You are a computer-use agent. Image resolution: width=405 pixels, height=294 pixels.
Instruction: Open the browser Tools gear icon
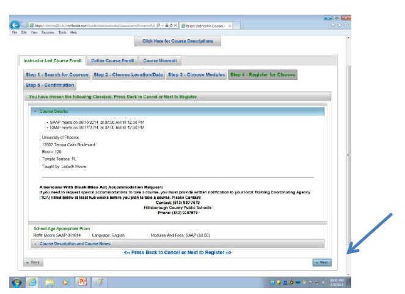346,25
